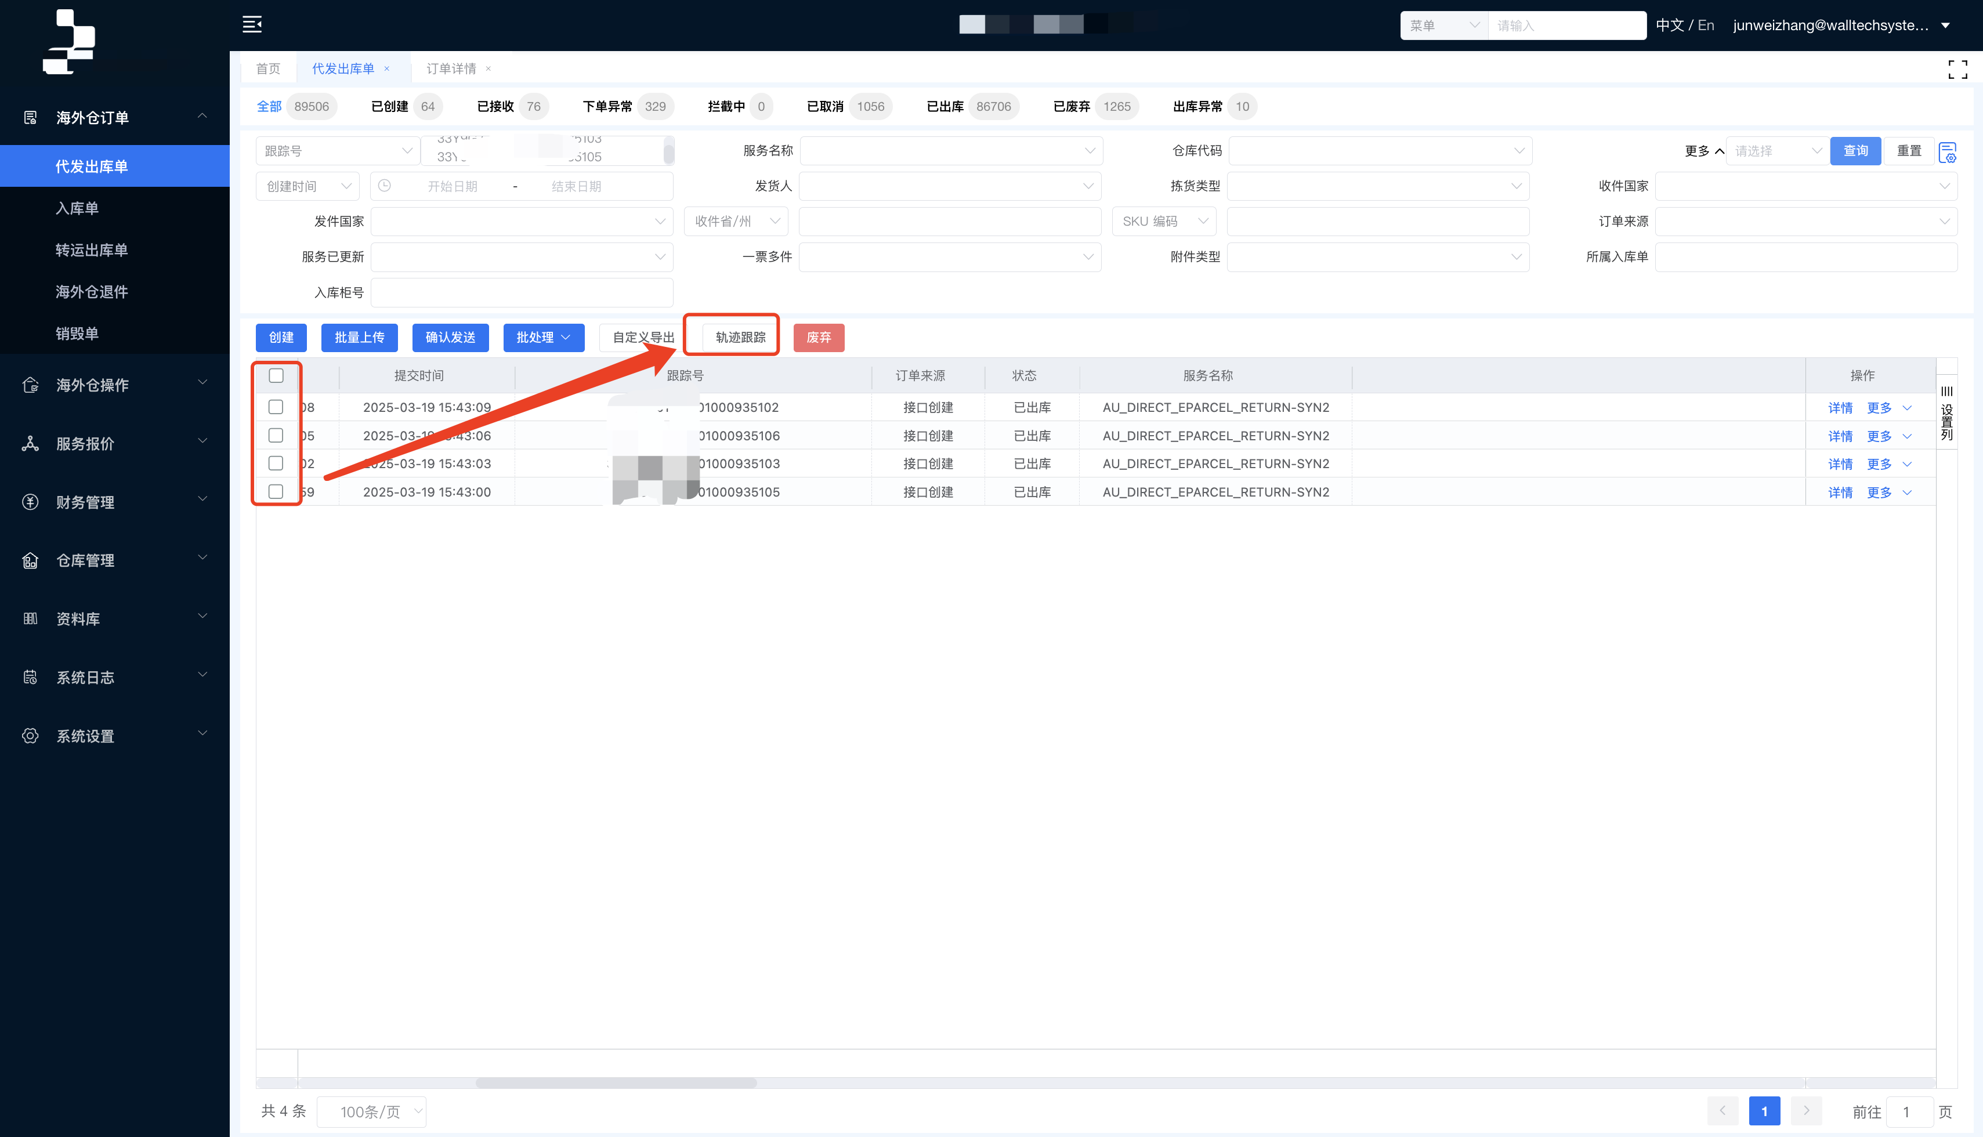Click the 服务报价 sidebar icon

click(x=31, y=444)
